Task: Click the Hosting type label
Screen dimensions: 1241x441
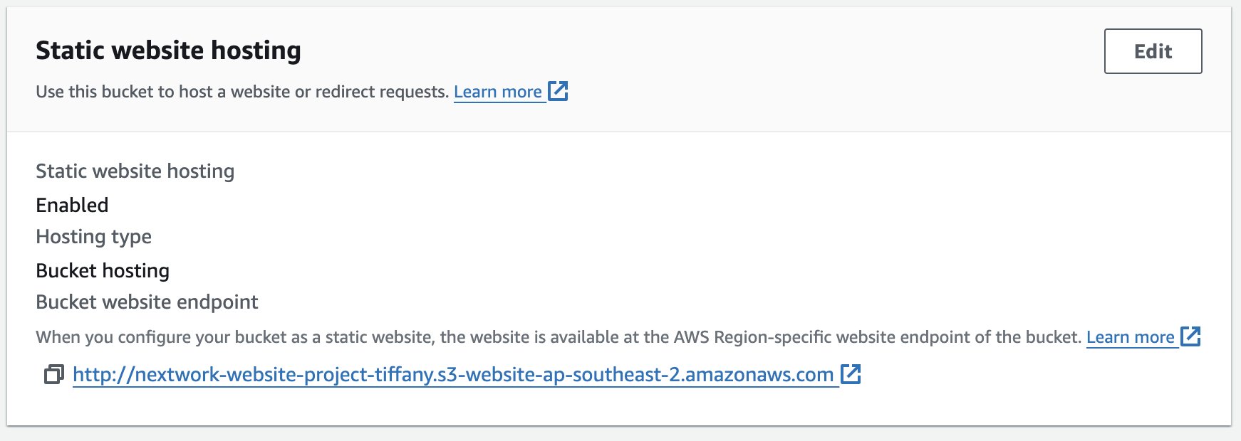Action: 93,237
